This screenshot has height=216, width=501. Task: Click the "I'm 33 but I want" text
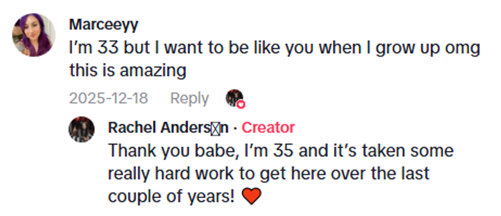[x=133, y=48]
